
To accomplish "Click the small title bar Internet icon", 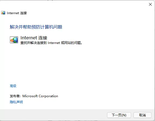I will (3, 13).
